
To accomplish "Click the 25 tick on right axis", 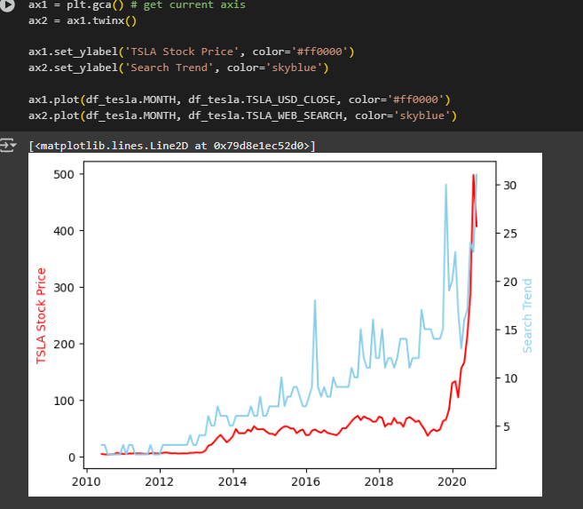I will click(x=509, y=234).
